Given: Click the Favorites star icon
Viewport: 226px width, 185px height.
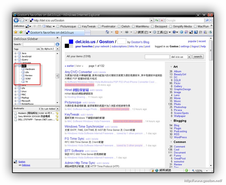Looking at the screenshot, I should tap(16, 32).
